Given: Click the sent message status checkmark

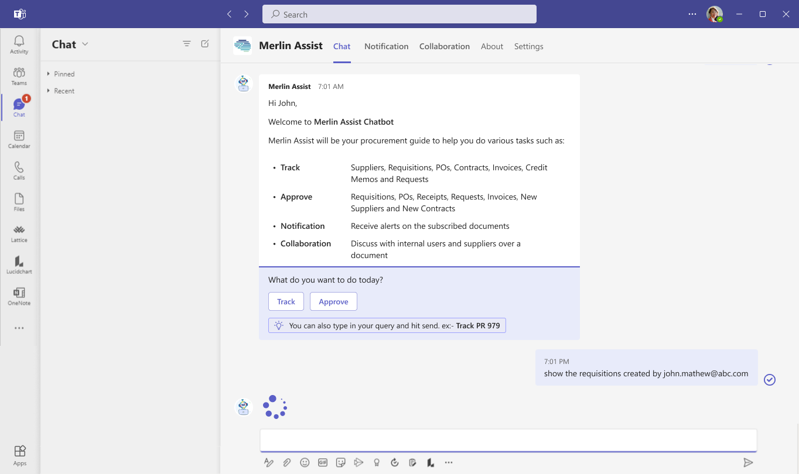Looking at the screenshot, I should [770, 380].
